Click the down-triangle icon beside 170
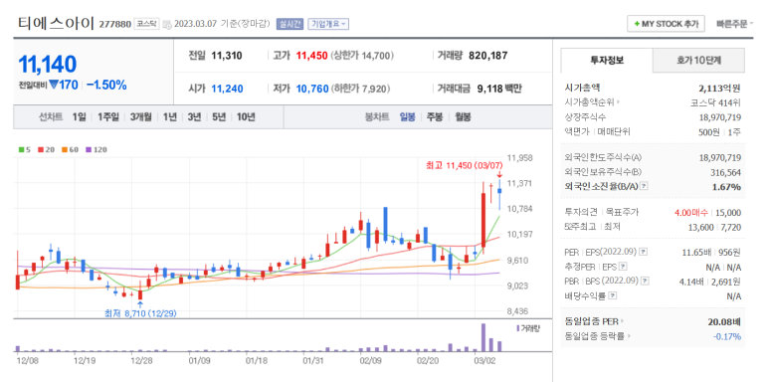Viewport: 769px width, 382px height. [x=54, y=85]
